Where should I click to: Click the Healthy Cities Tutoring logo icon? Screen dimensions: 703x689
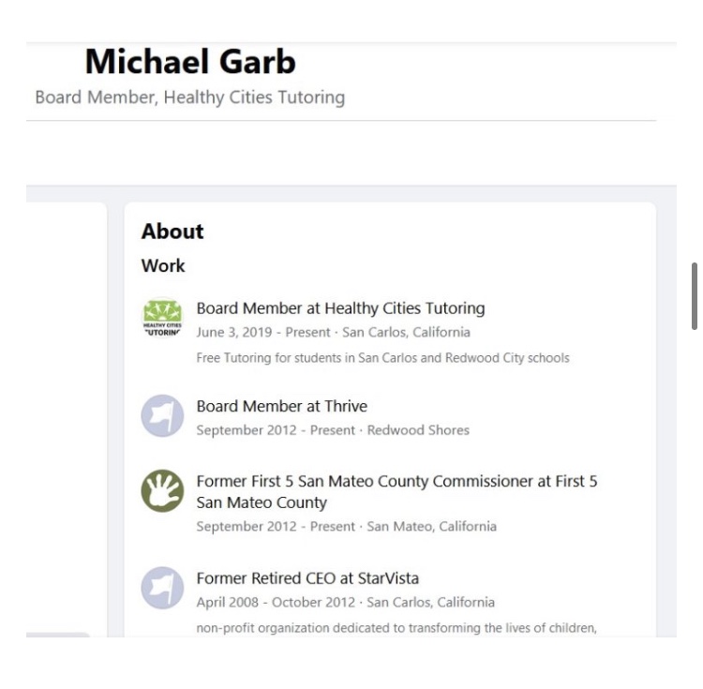click(x=162, y=319)
